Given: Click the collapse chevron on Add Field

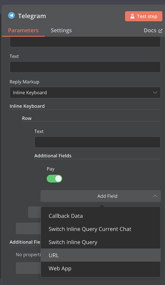Looking at the screenshot, I should [x=155, y=196].
